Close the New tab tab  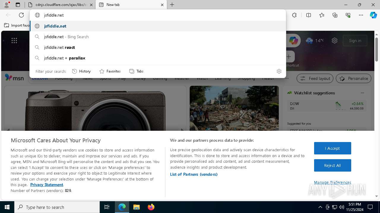tap(162, 5)
